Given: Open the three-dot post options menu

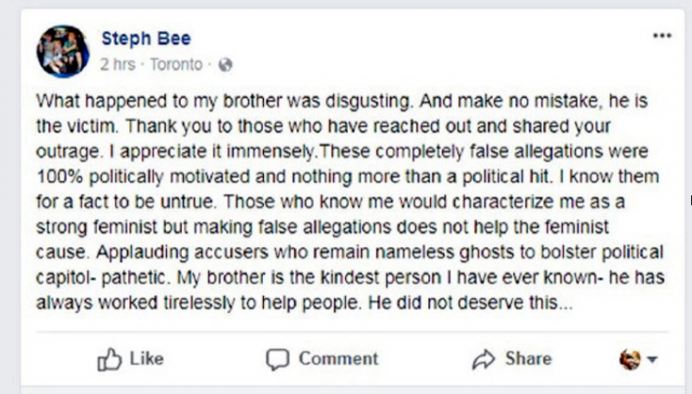Looking at the screenshot, I should [662, 35].
